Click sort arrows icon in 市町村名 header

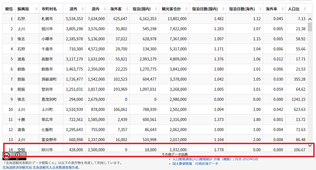60,9
